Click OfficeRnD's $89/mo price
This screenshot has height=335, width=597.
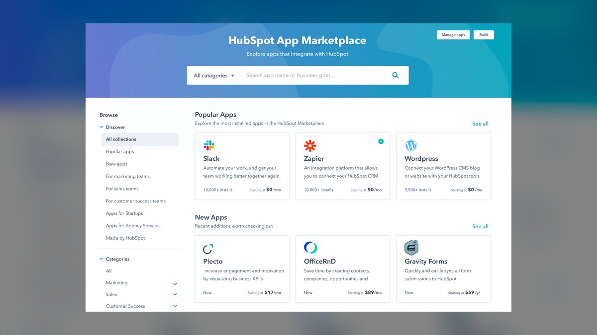(373, 293)
